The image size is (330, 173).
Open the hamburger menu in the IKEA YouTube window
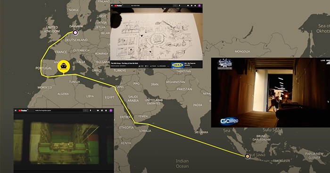coord(112,6)
